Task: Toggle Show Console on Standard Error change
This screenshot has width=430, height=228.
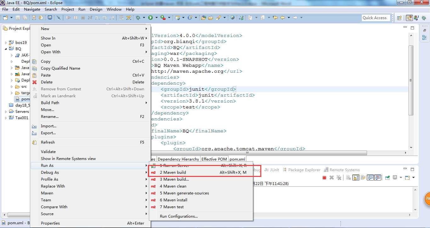Action: coord(377,178)
